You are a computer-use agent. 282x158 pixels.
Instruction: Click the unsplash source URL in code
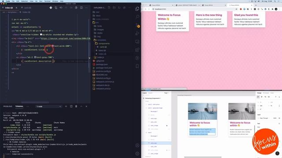[65, 38]
